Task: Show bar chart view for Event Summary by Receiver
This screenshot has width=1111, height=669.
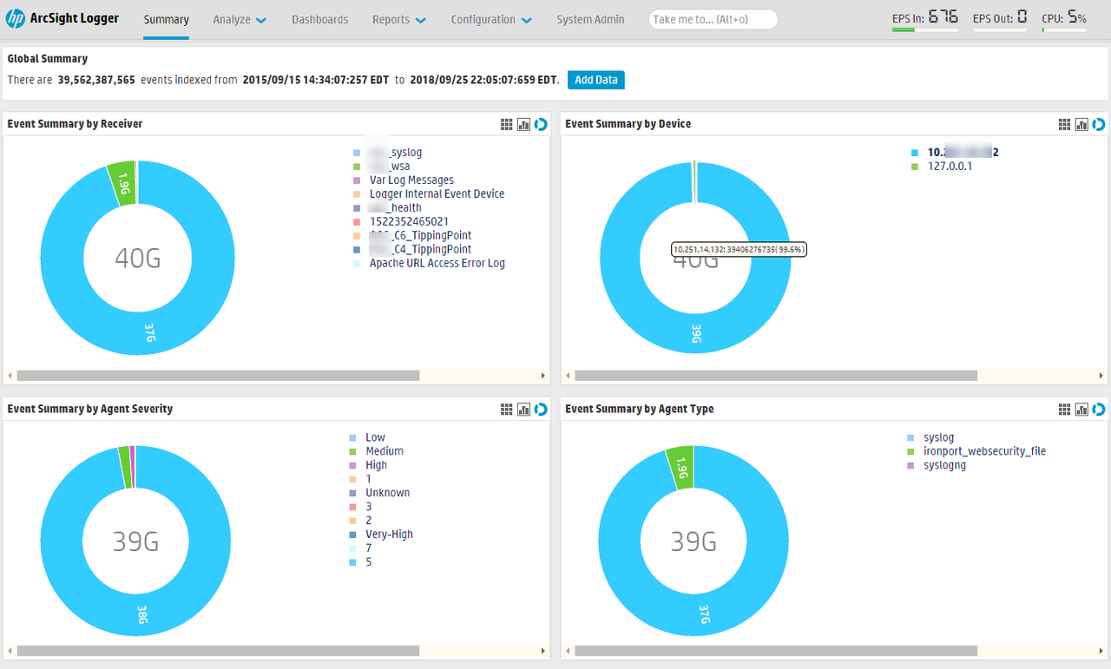Action: pos(523,125)
